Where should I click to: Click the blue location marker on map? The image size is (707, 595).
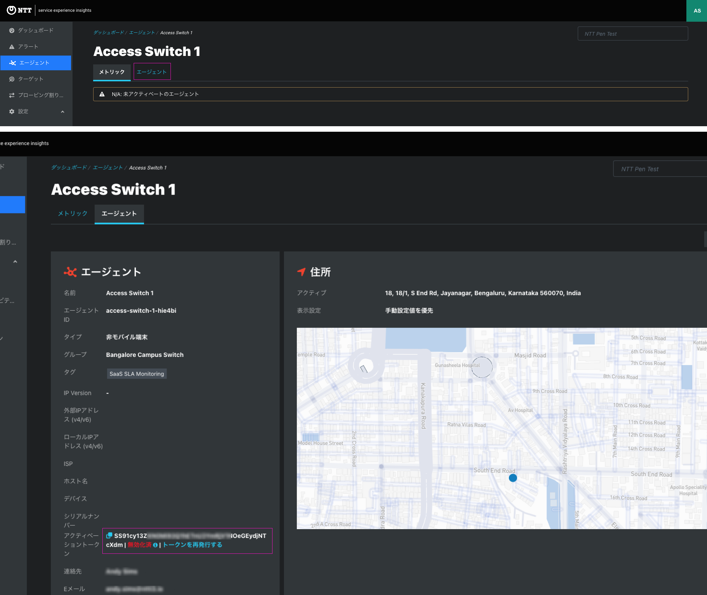(x=513, y=478)
